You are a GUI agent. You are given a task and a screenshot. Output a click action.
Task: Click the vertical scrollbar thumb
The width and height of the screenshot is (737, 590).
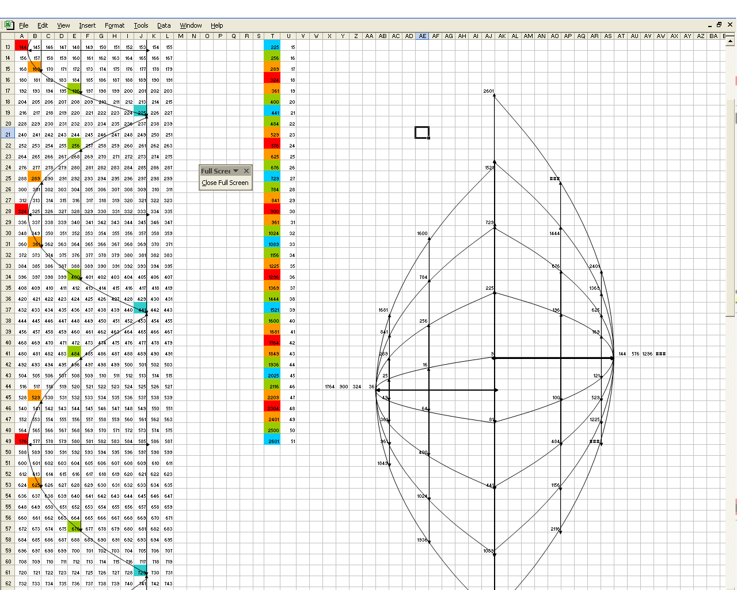(x=731, y=207)
